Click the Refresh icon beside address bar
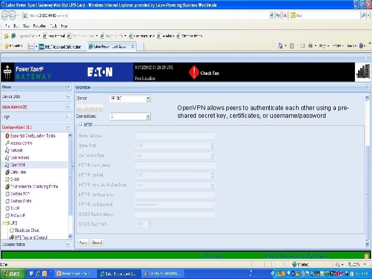372x279 pixels. [278, 16]
